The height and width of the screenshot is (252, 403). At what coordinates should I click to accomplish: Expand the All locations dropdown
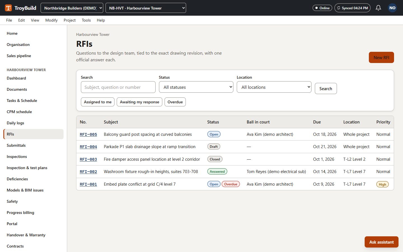[274, 87]
